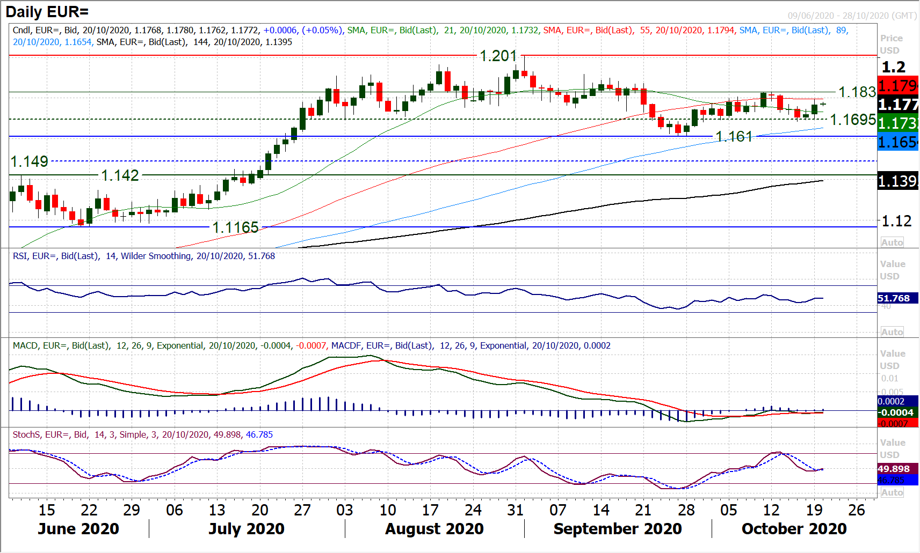Select the 1.1165 support level label

point(235,227)
